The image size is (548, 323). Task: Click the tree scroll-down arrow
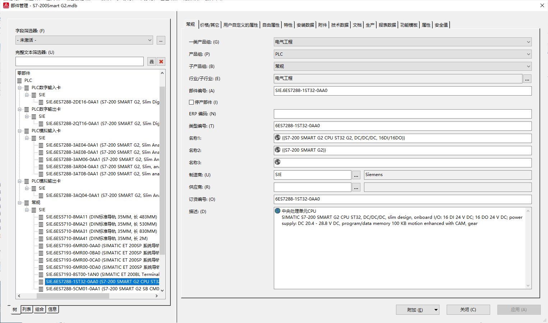click(162, 290)
